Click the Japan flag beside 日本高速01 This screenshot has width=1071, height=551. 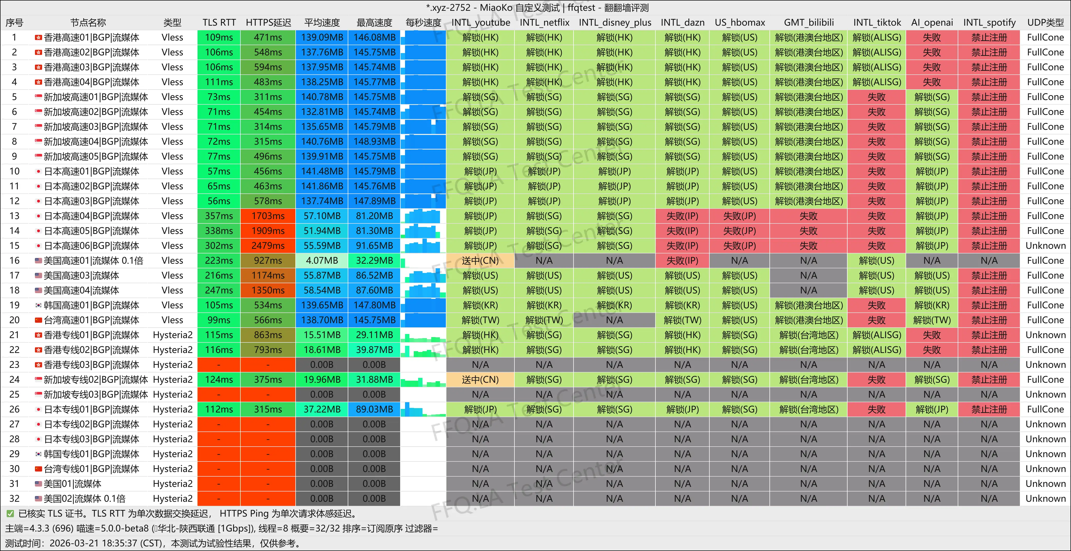38,172
